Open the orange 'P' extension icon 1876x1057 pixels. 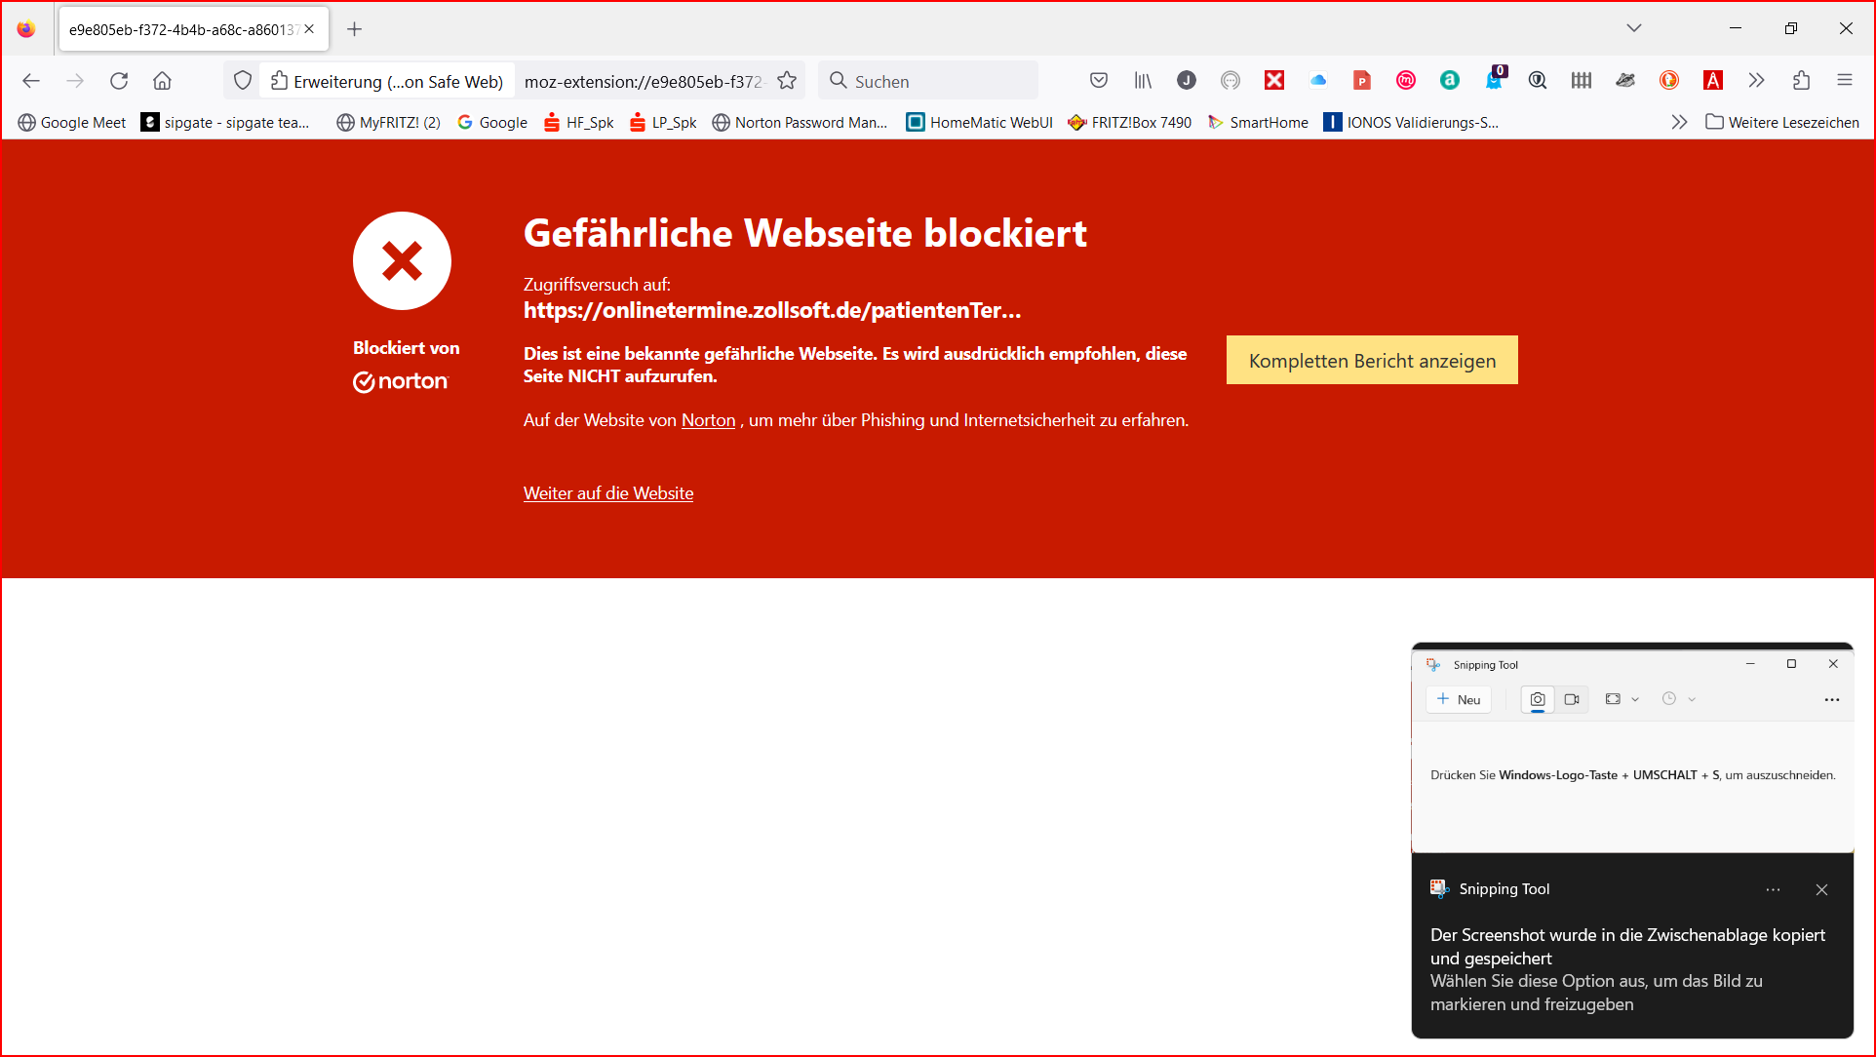pyautogui.click(x=1362, y=81)
